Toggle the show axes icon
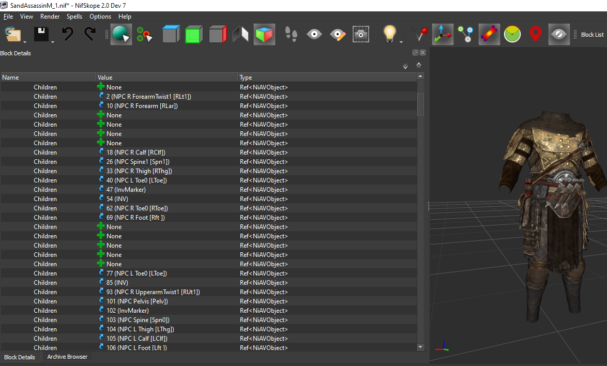 coord(443,35)
